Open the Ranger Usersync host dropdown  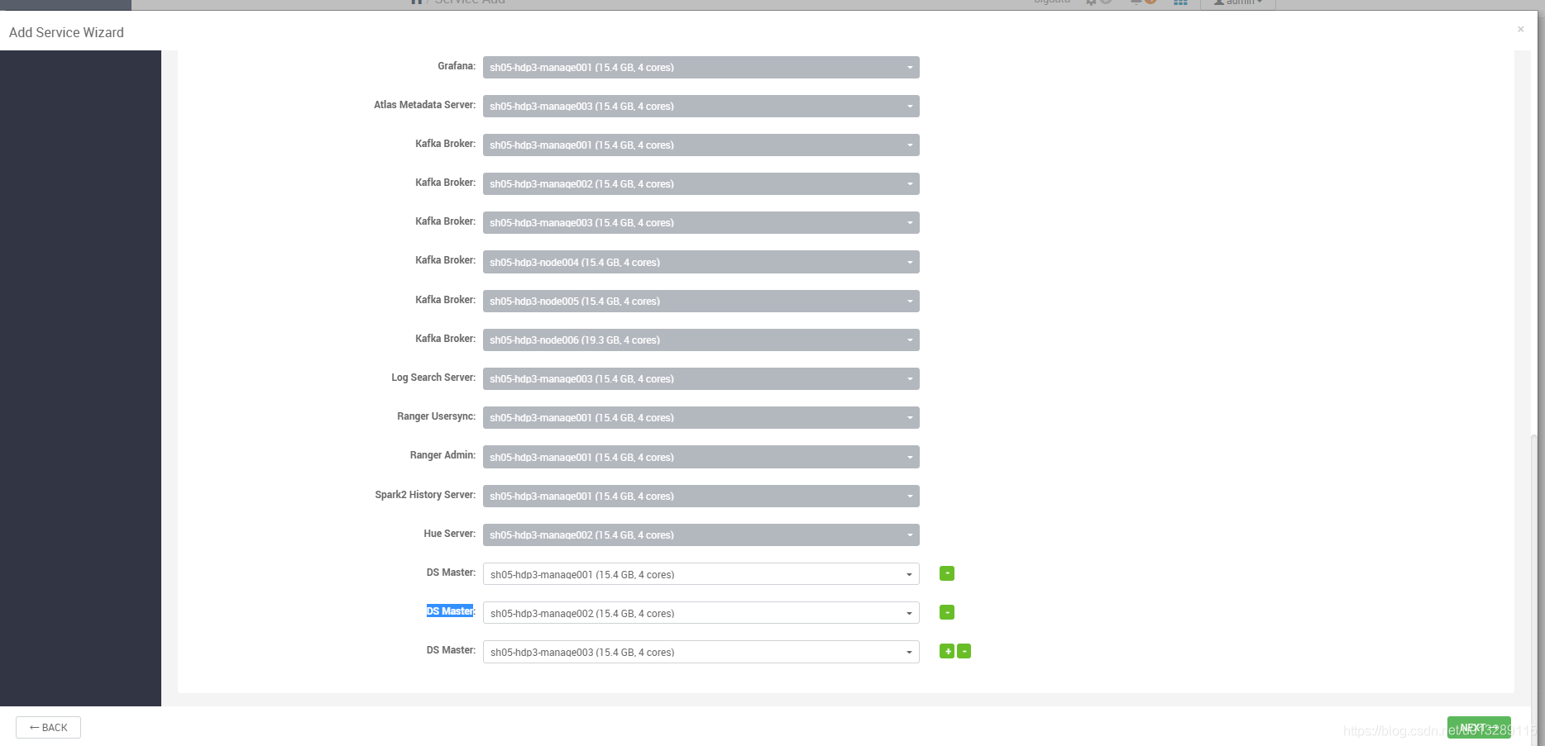[701, 417]
